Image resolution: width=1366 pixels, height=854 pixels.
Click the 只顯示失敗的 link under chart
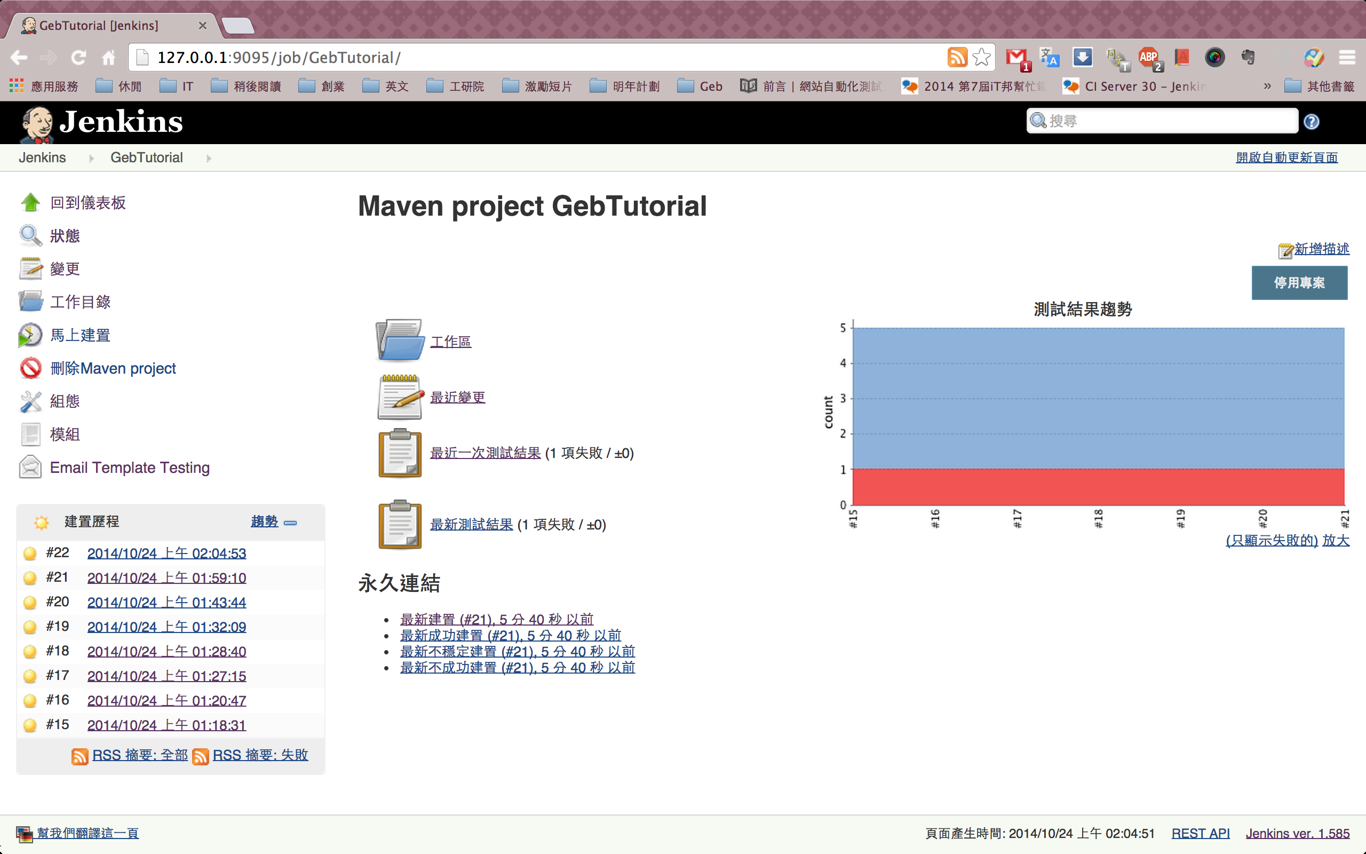(x=1272, y=541)
